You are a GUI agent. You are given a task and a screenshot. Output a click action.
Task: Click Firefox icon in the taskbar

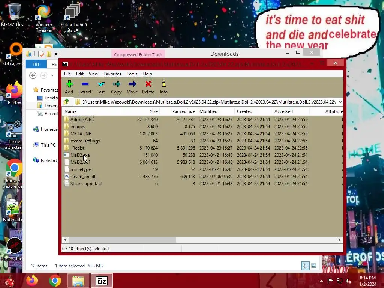pyautogui.click(x=32, y=280)
